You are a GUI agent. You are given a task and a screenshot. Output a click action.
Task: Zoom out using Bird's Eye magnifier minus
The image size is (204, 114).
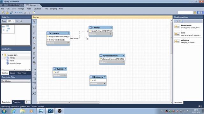pos(21,21)
